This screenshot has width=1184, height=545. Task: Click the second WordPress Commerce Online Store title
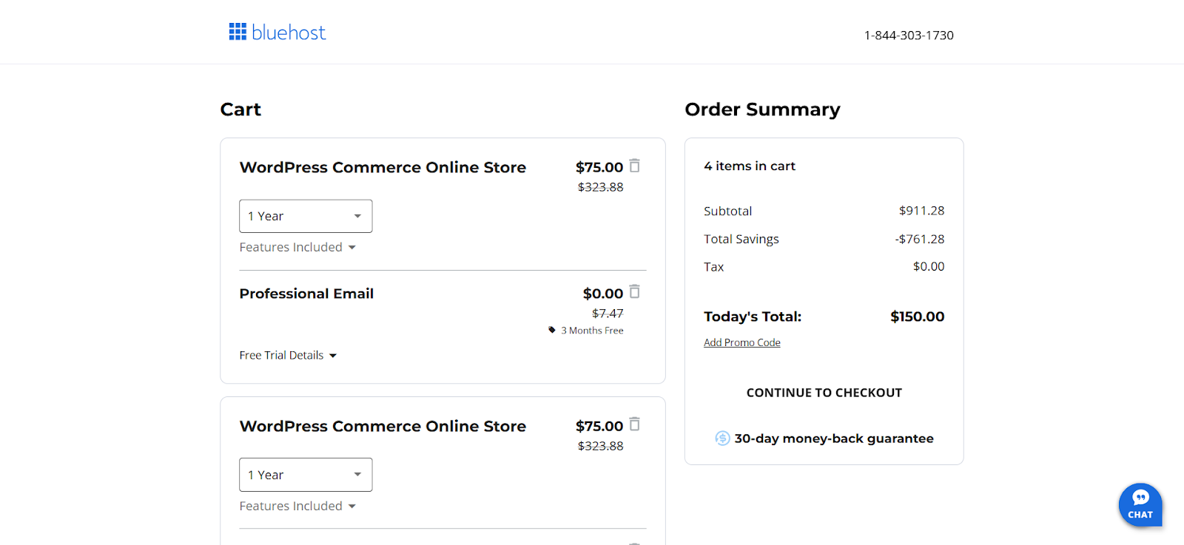(383, 426)
